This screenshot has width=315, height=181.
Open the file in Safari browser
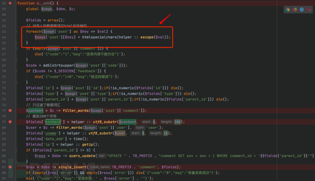(302, 10)
